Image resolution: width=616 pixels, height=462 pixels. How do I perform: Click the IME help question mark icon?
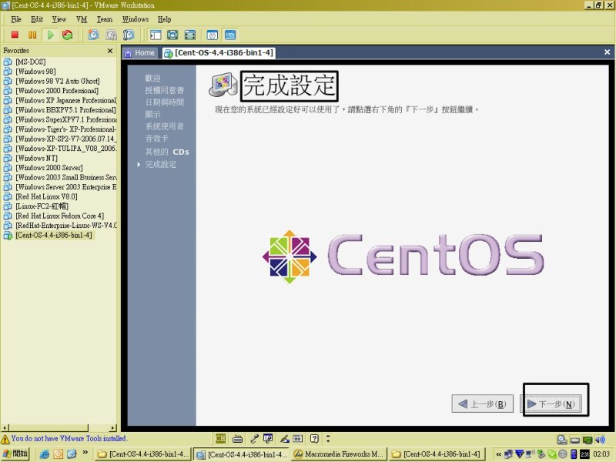coord(314,438)
